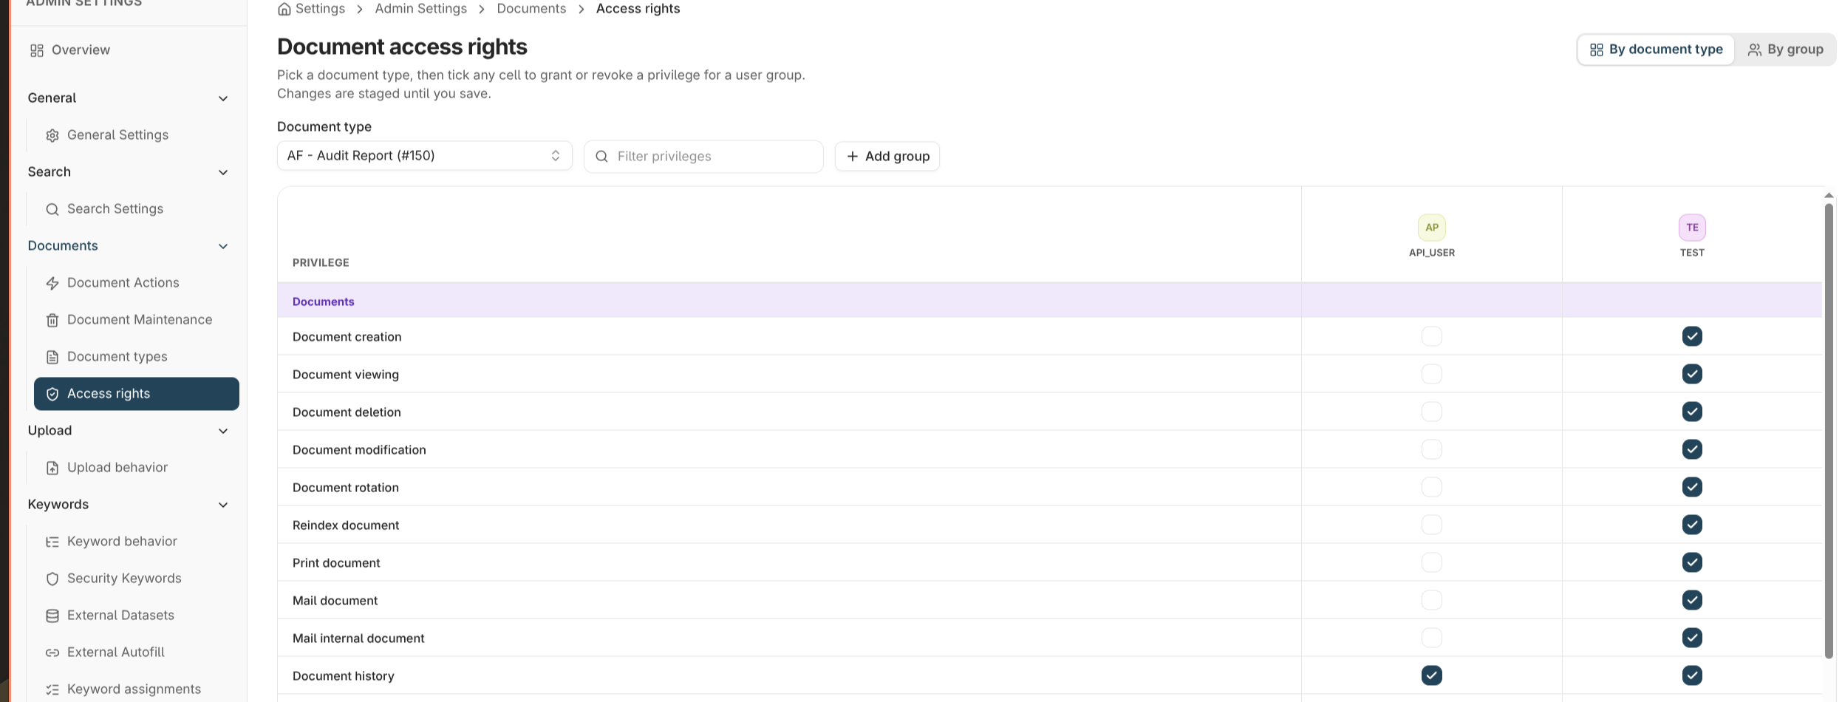1842x702 pixels.
Task: Uncheck Document modification for TEST
Action: click(x=1692, y=449)
